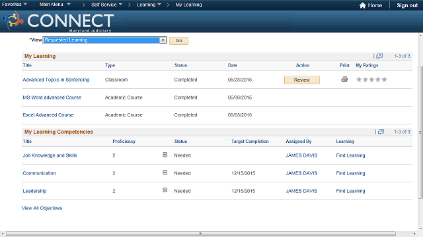Expand the Learning breadcrumb menu
423x237 pixels.
149,5
